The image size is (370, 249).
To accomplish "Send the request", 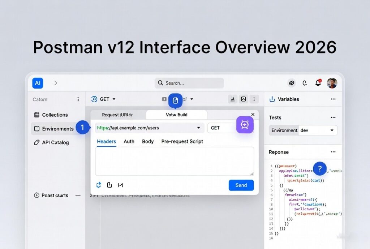I will (241, 185).
